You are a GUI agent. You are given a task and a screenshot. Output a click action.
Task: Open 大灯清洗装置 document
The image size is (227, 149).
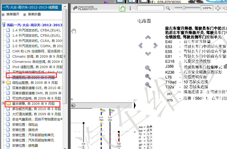[x=36, y=114]
